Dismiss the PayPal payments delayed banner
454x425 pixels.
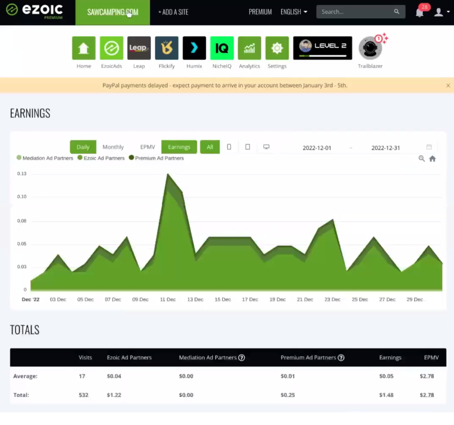click(448, 85)
